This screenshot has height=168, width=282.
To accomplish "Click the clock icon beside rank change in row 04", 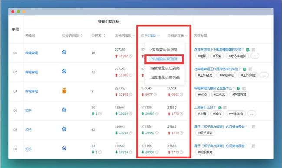I will (100, 113).
